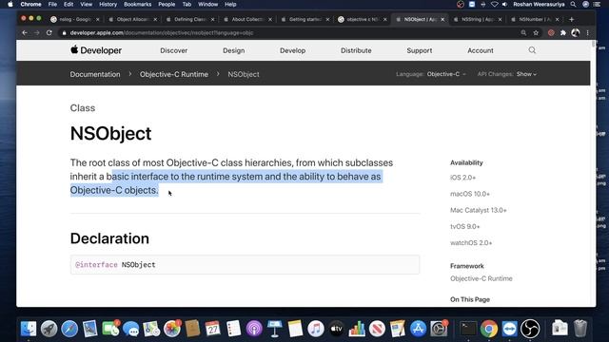
Task: Launch Safari from the Dock
Action: coord(69,329)
